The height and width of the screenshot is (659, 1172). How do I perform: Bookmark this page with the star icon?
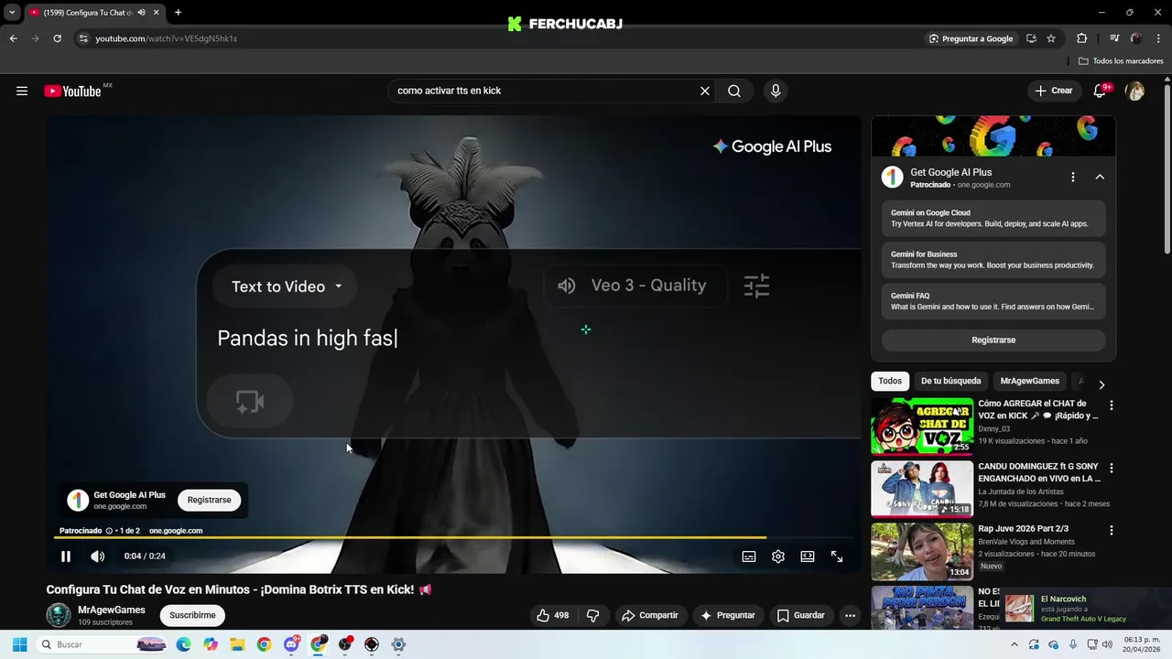pyautogui.click(x=1051, y=38)
